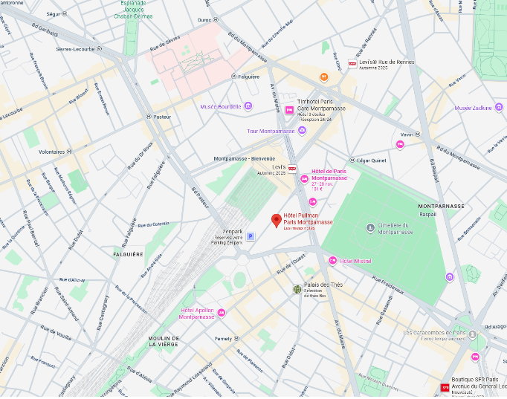
Task: Select the Pasteur metro station icon
Action: [x=149, y=117]
